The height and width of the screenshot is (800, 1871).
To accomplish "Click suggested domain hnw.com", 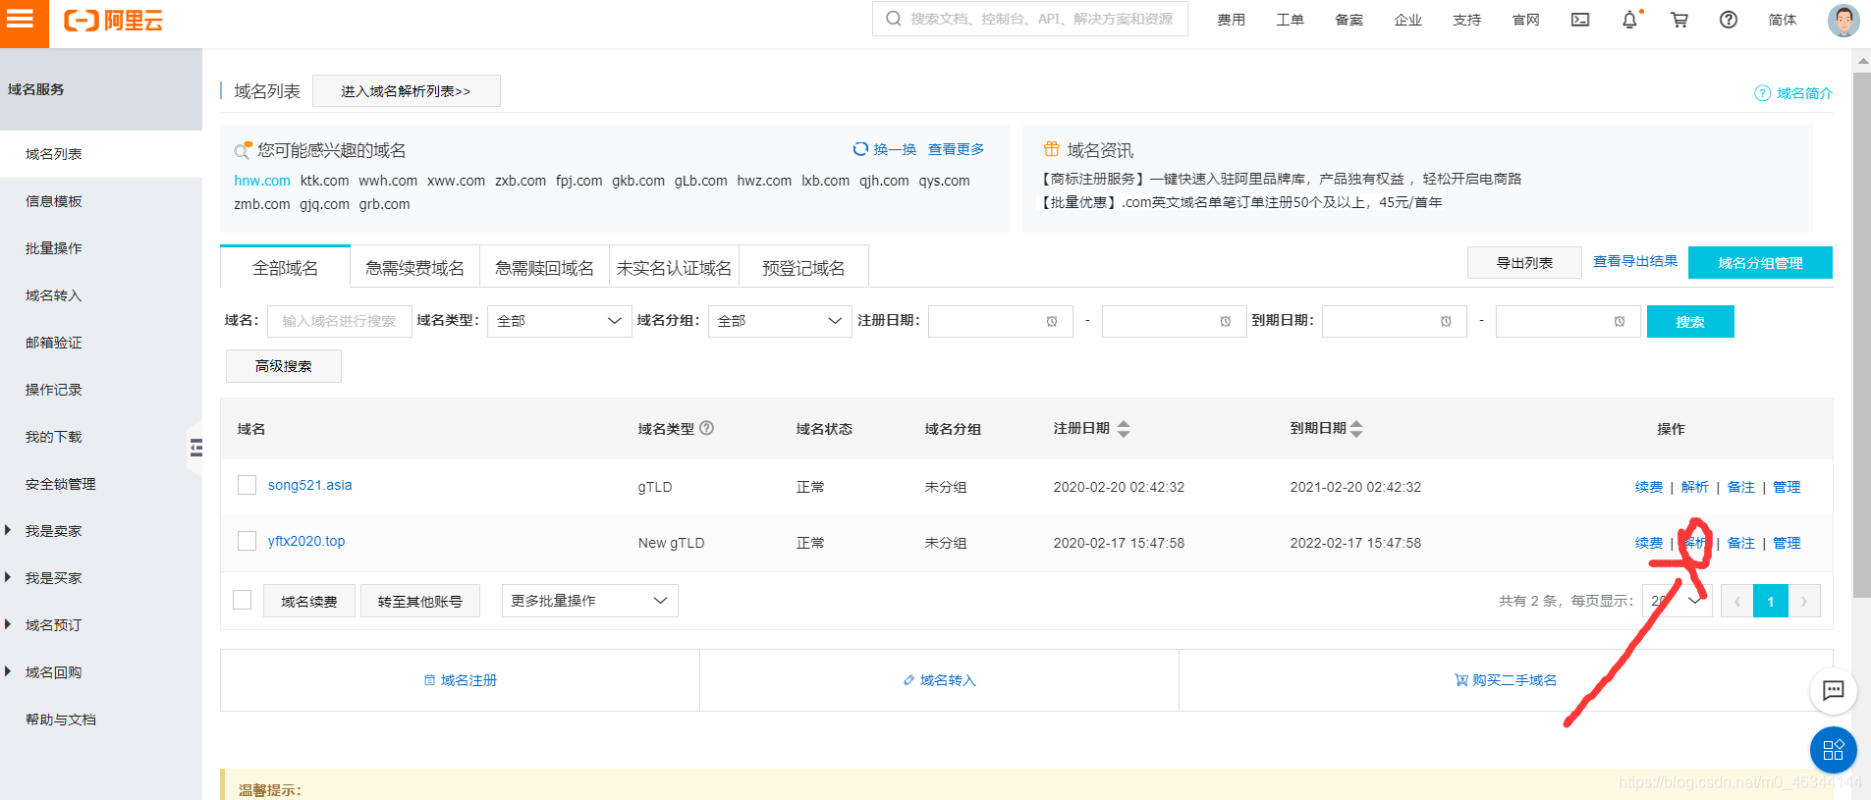I will click(262, 181).
